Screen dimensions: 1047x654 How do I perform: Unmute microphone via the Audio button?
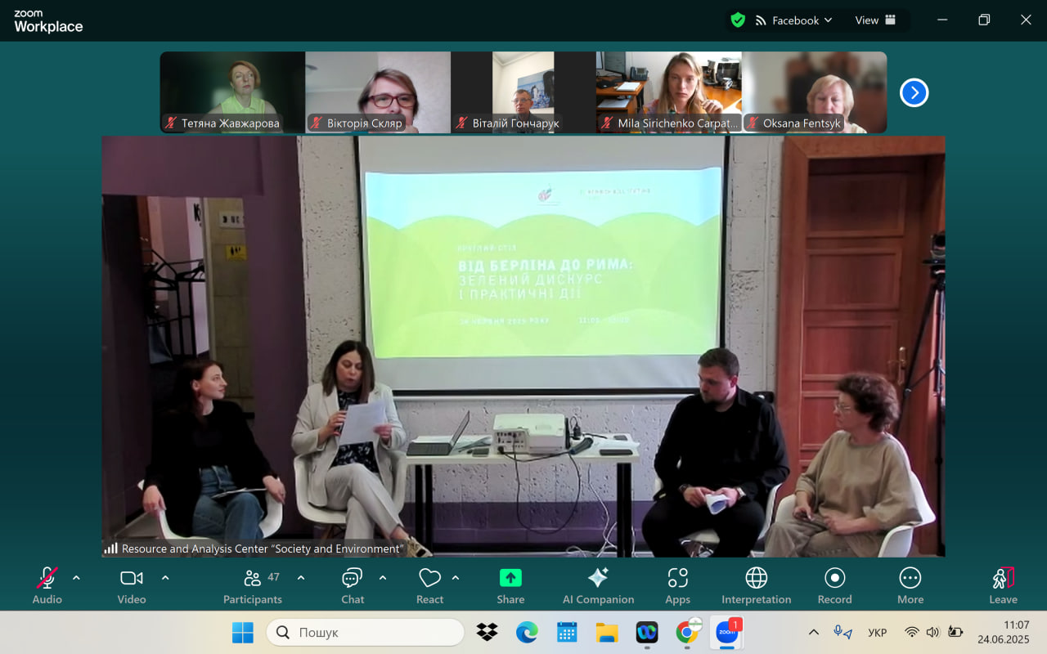pyautogui.click(x=47, y=579)
